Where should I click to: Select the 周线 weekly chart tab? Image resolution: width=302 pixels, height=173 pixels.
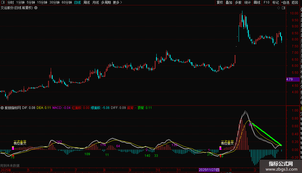click(x=87, y=2)
